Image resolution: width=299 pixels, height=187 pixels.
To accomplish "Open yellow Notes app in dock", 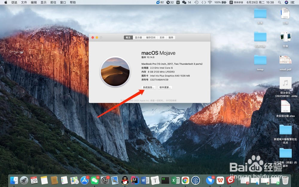I will [44, 180].
